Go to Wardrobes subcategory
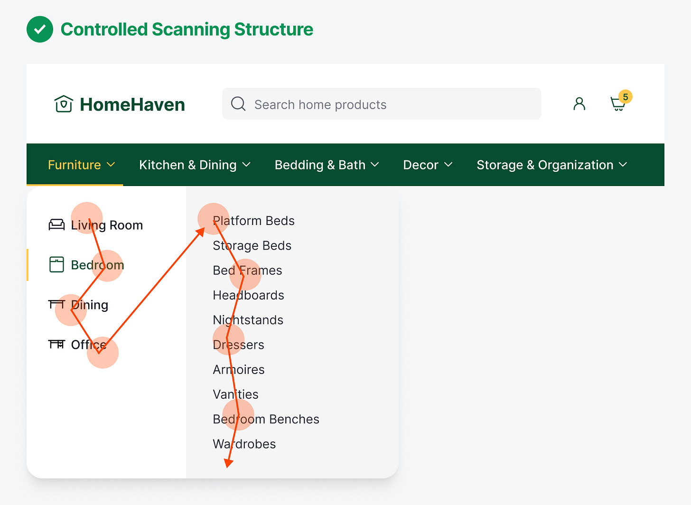This screenshot has height=505, width=691. (244, 444)
